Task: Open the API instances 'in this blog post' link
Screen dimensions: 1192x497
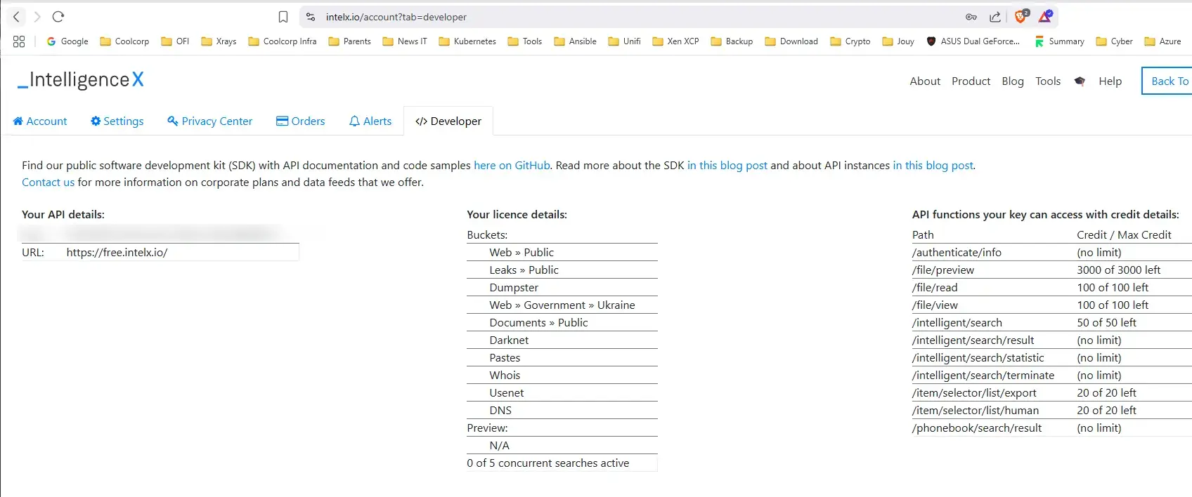Action: pos(933,166)
